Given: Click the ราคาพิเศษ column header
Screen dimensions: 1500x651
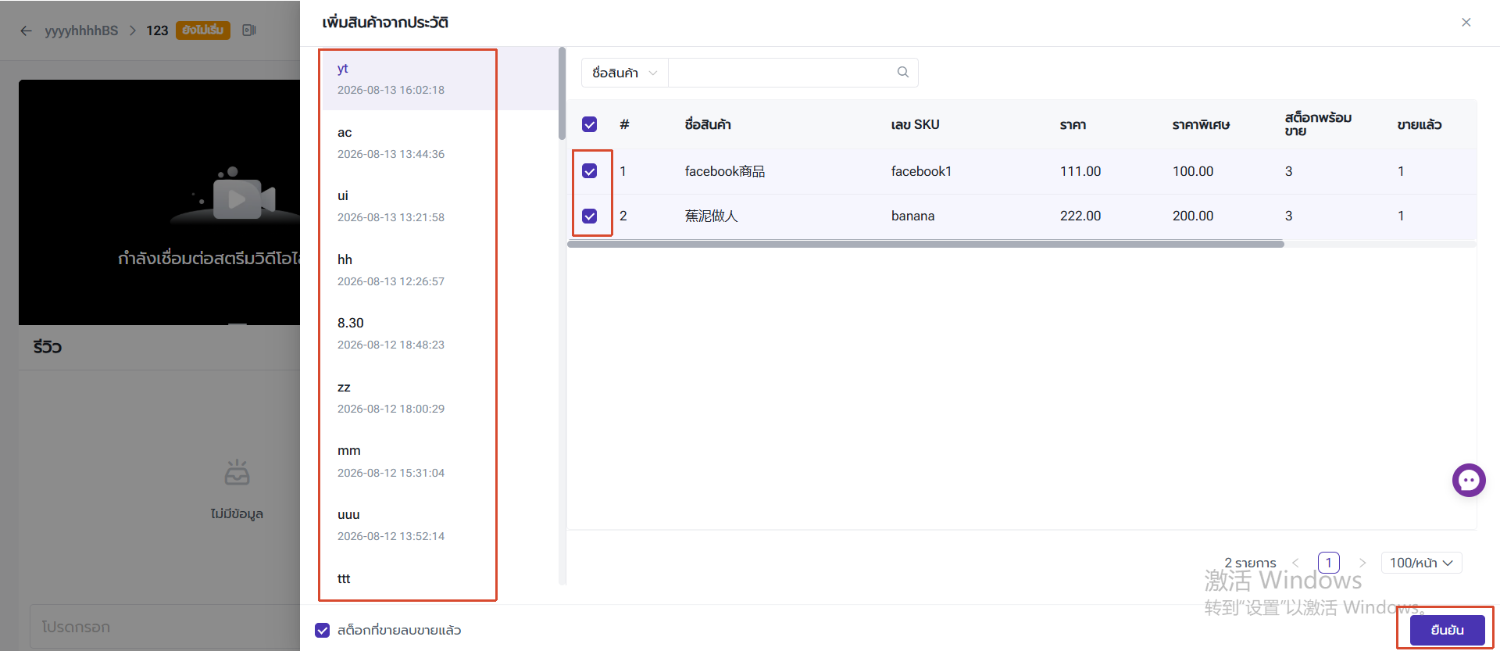Looking at the screenshot, I should point(1201,124).
